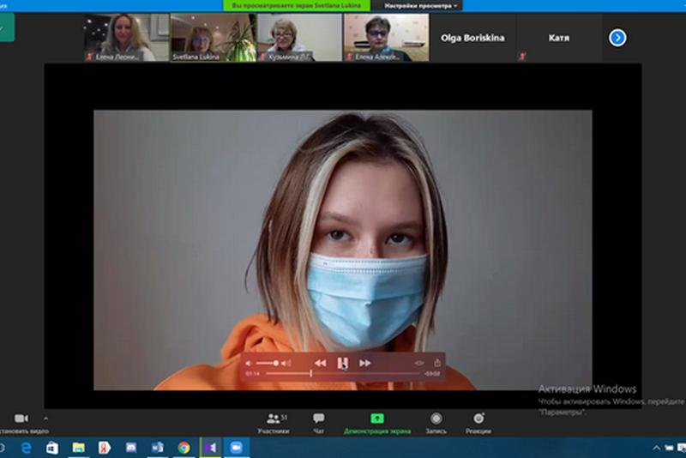686x458 pixels.
Task: Pause the playing video
Action: [x=342, y=363]
